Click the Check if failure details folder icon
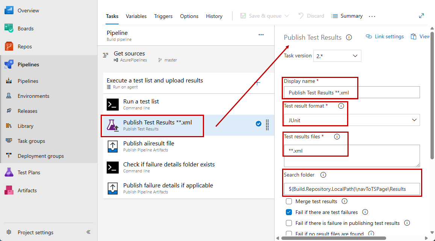This screenshot has height=241, width=435. click(x=113, y=168)
